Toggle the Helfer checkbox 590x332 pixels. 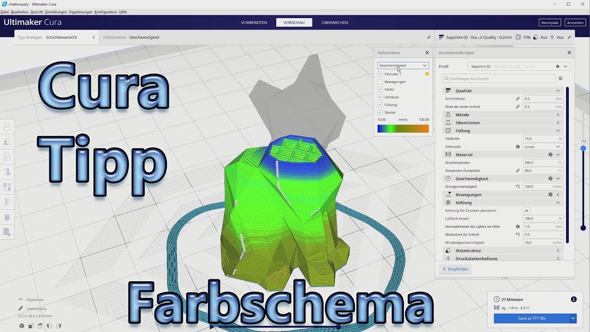click(x=380, y=89)
